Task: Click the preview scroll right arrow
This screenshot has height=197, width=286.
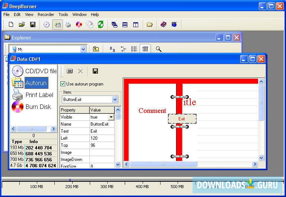Action: 255,164
